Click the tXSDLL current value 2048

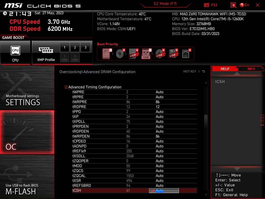click(130, 156)
